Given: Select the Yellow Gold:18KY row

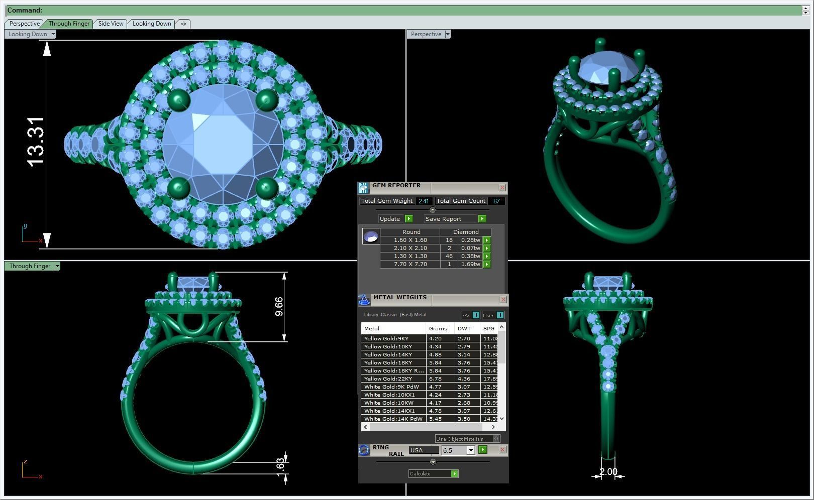Looking at the screenshot, I should [x=430, y=362].
